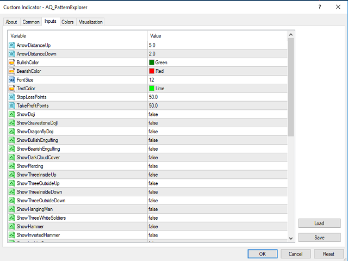Click the ShowGravestoneDoji boolean icon

click(12, 123)
